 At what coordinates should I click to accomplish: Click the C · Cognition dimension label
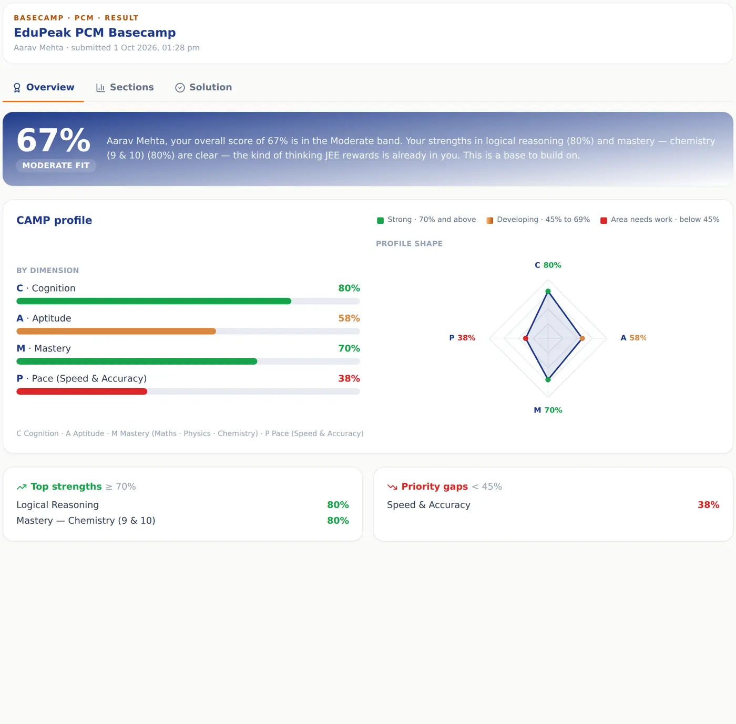coord(46,288)
